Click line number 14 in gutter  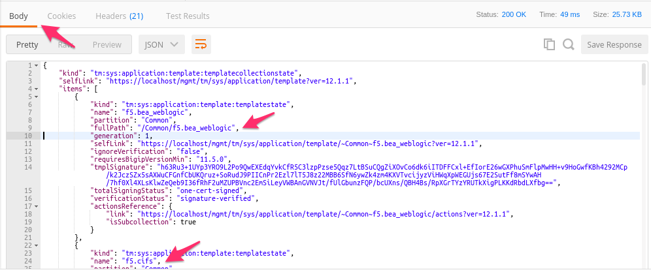coord(29,167)
